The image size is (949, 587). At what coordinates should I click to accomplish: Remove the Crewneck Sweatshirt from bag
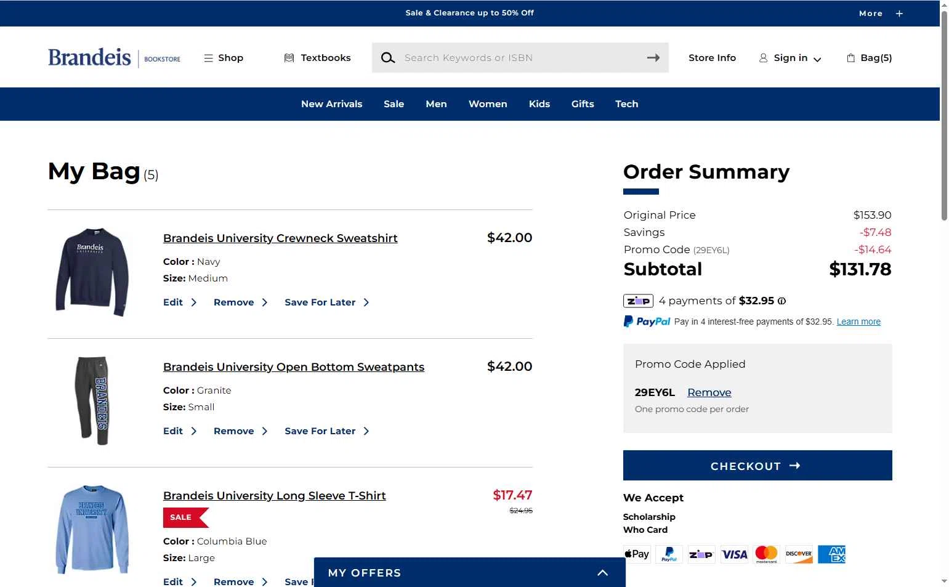point(240,302)
